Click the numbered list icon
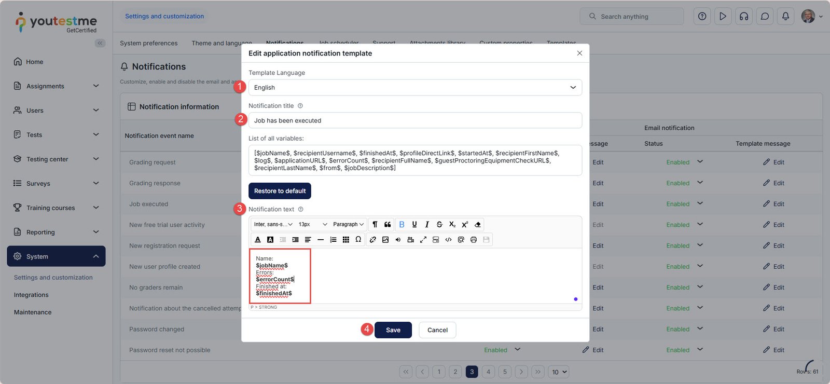Screen dimensions: 830x384 coord(333,240)
